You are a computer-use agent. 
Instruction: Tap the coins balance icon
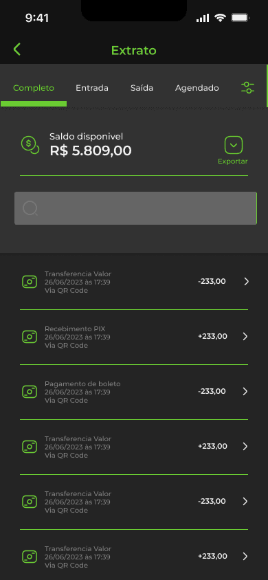click(x=30, y=145)
